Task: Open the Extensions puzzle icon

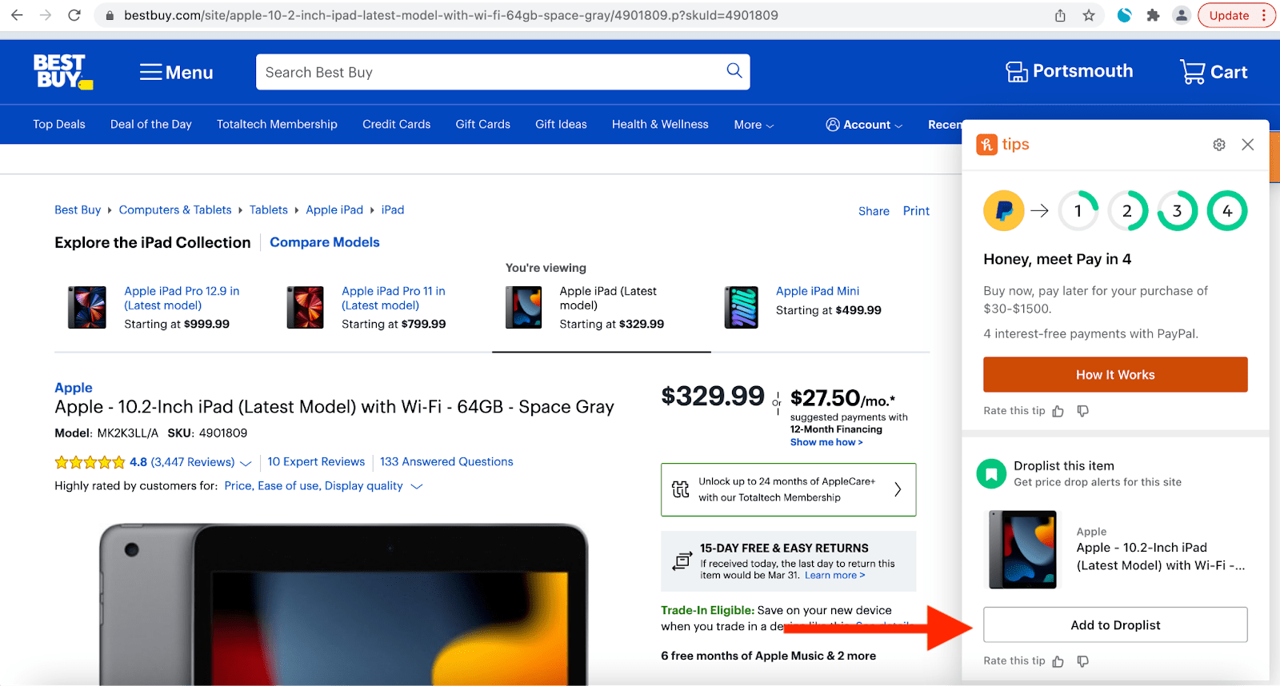Action: tap(1153, 15)
